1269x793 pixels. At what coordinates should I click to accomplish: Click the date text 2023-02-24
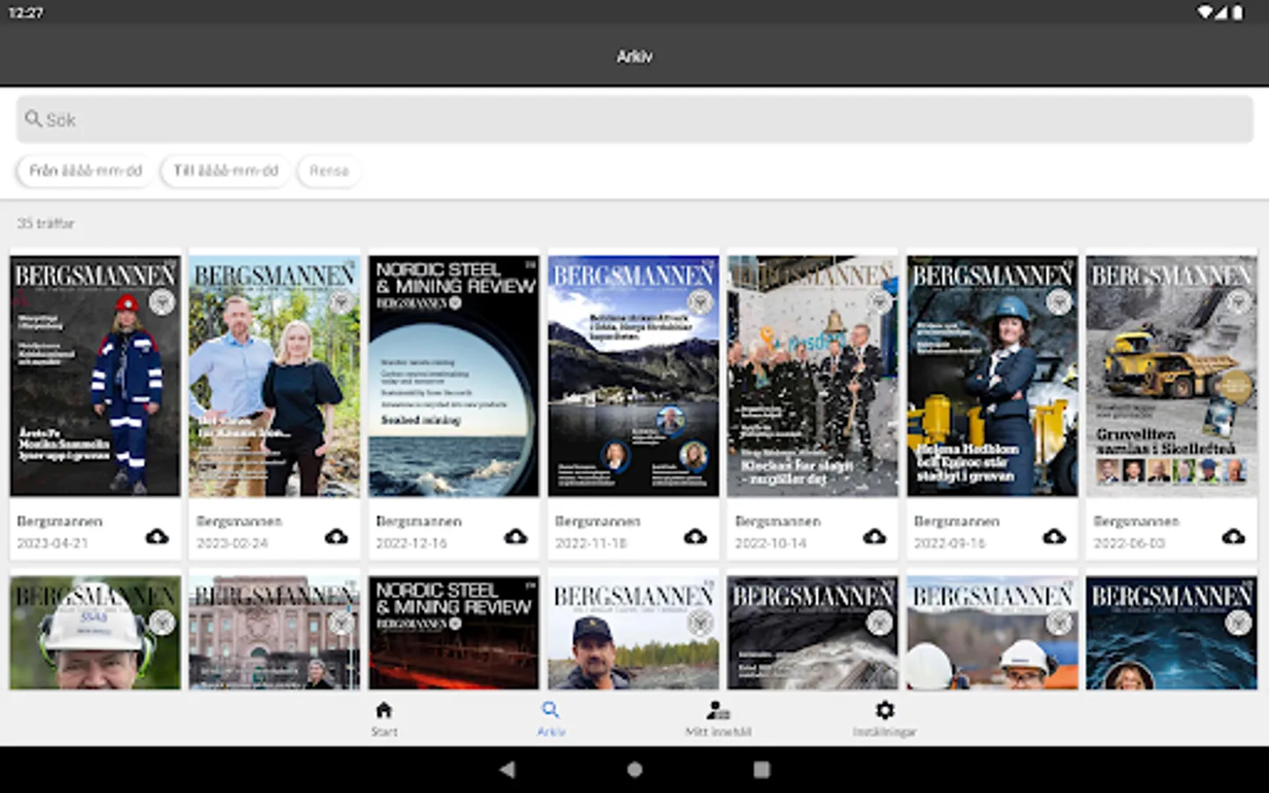pyautogui.click(x=233, y=544)
